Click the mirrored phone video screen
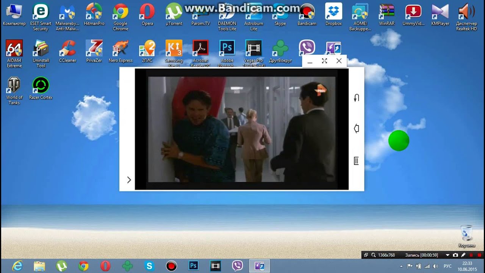The height and width of the screenshot is (273, 485). 242,129
